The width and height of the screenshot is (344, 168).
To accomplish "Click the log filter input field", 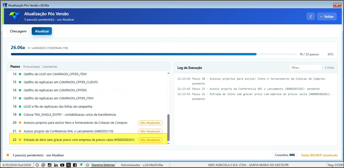I will tap(306, 68).
